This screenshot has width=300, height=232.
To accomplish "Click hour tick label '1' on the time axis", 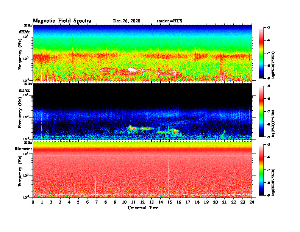I will point(42,202).
